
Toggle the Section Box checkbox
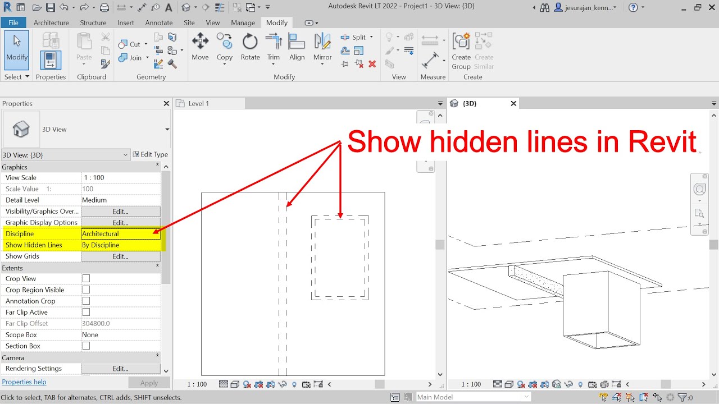[x=86, y=346]
